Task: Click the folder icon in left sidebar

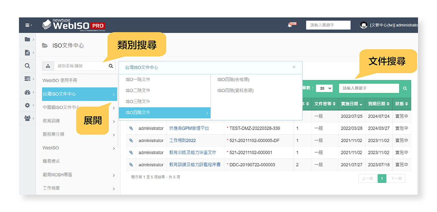Action: [x=27, y=40]
